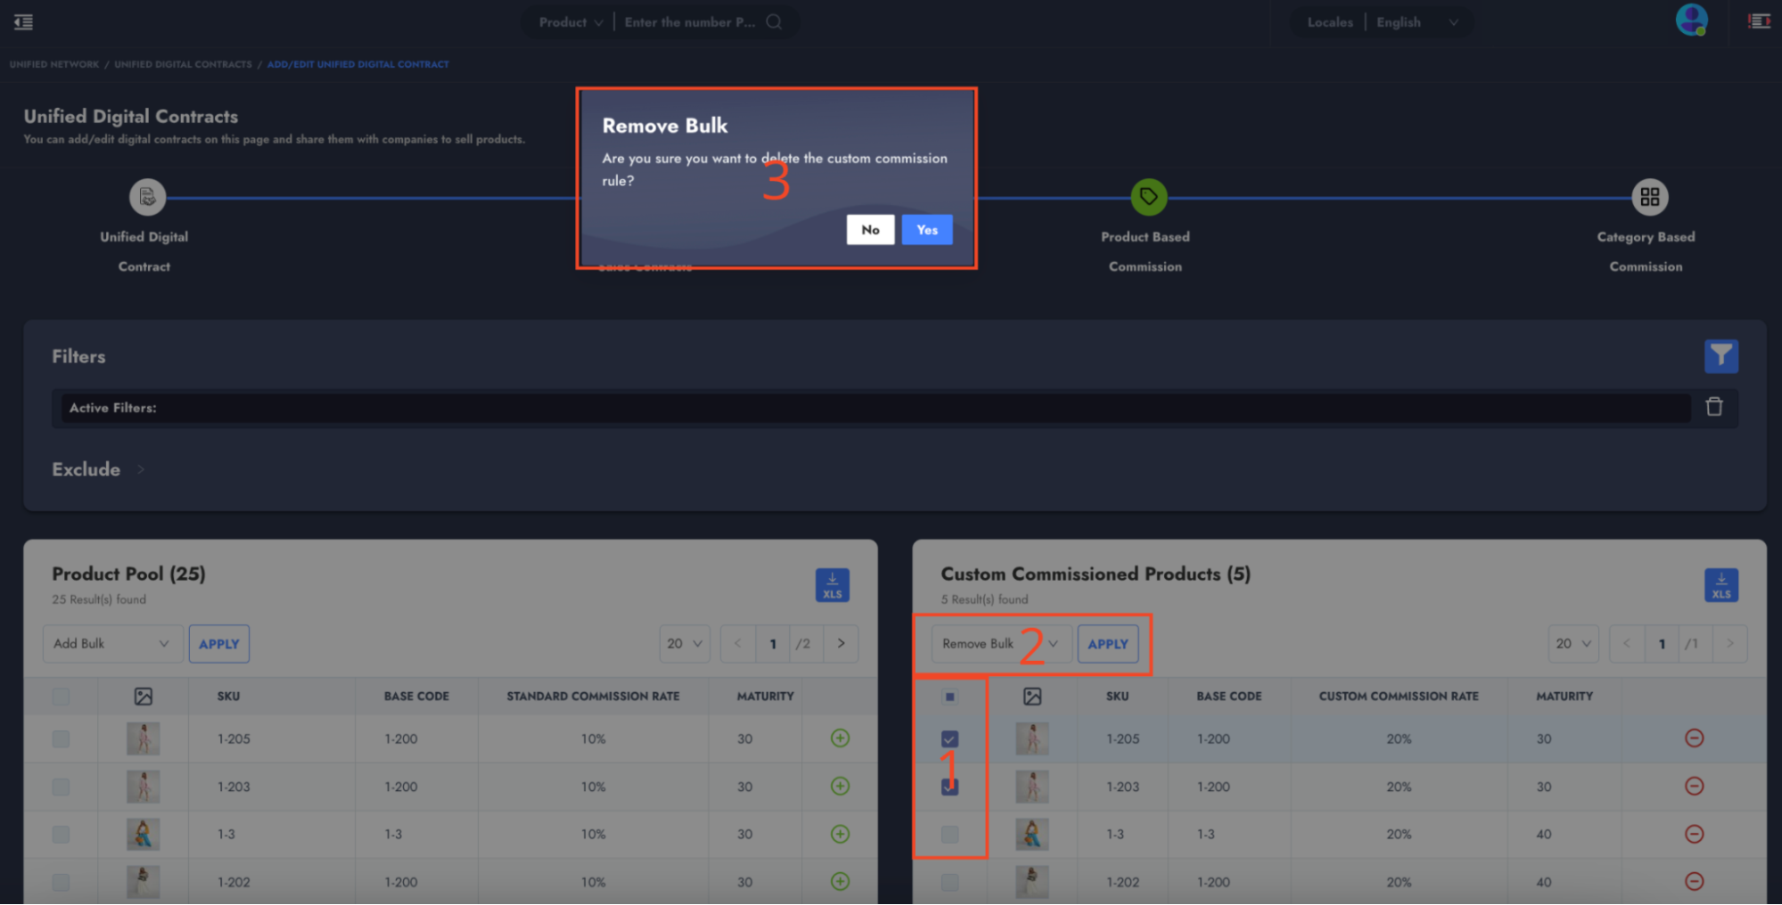Viewport: 1782px width, 905px height.
Task: Select all rows in Product Pool header
Action: click(x=61, y=697)
